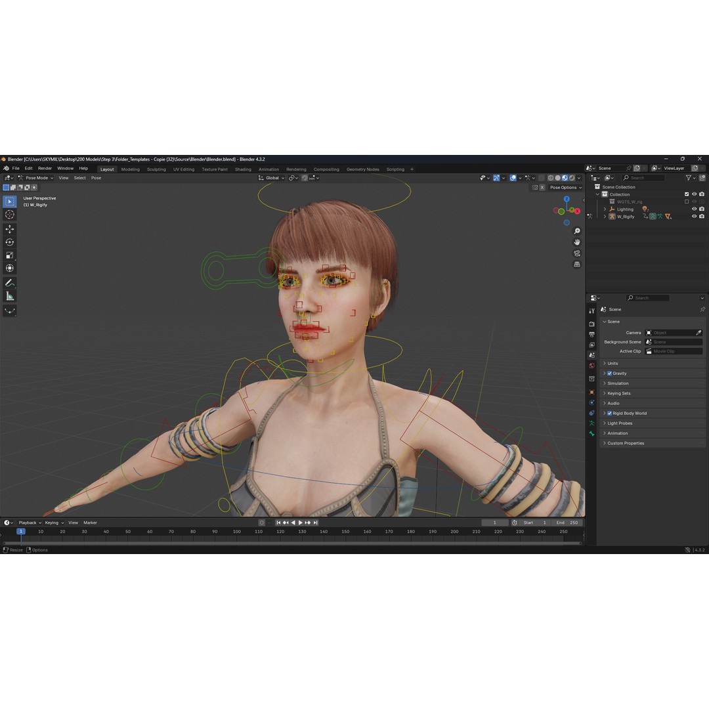709x709 pixels.
Task: Open the File menu
Action: pos(16,168)
